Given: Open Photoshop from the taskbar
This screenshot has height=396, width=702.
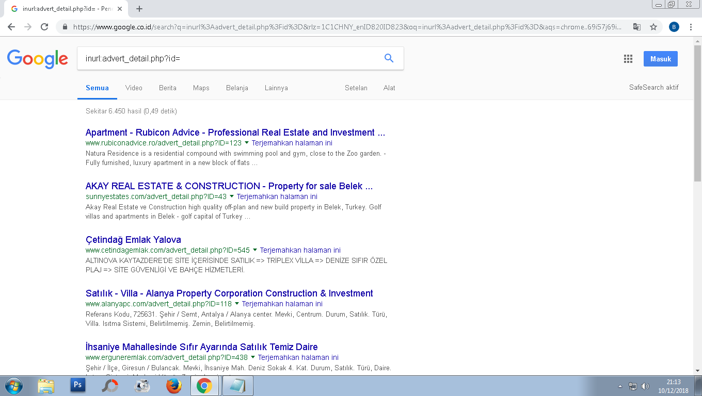Looking at the screenshot, I should click(x=78, y=386).
